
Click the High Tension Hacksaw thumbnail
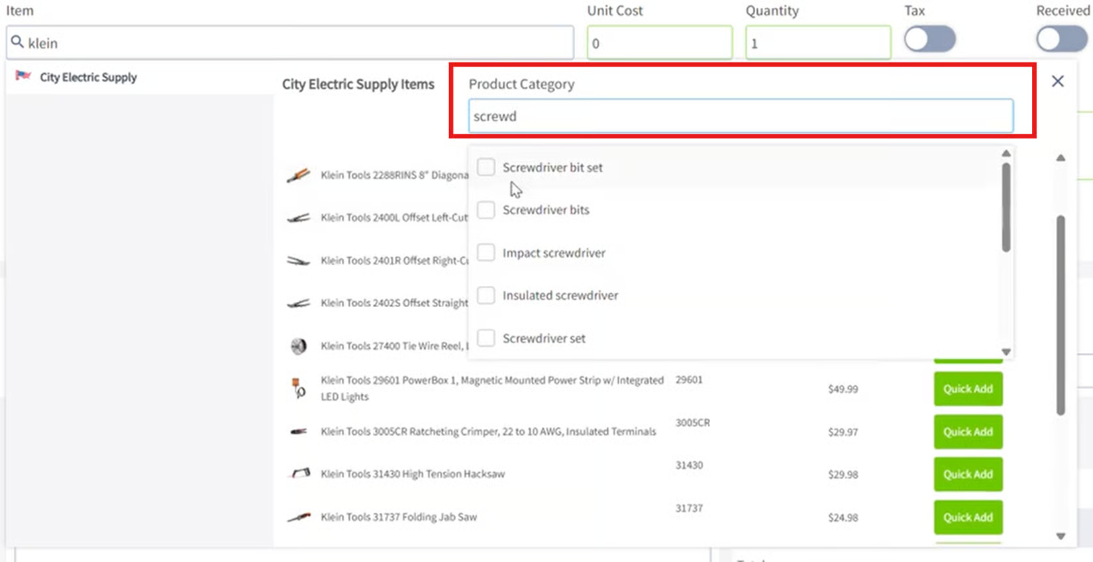[x=300, y=473]
